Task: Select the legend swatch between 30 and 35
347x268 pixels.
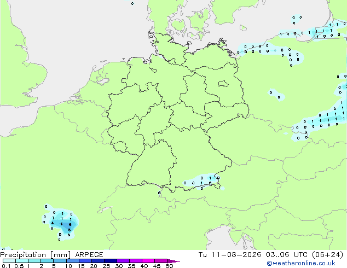Action: click(x=123, y=261)
